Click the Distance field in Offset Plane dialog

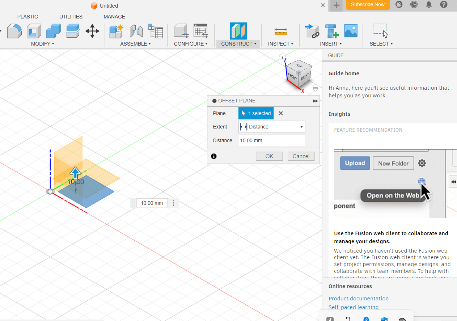click(x=272, y=140)
